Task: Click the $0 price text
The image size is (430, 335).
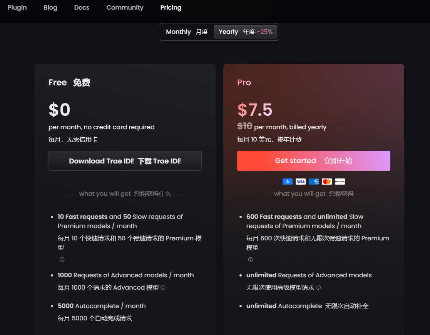Action: click(x=60, y=110)
